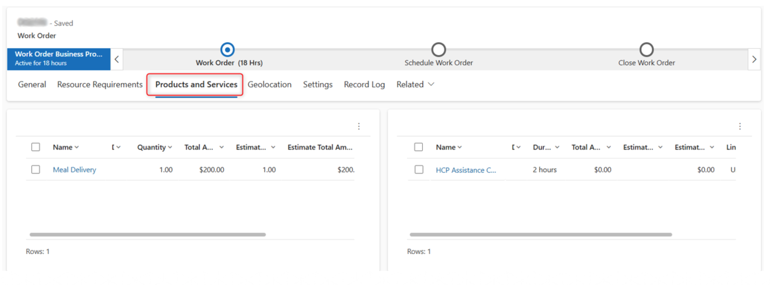The height and width of the screenshot is (285, 770).
Task: Click the products grid horizontal scrollbar
Action: coord(148,235)
